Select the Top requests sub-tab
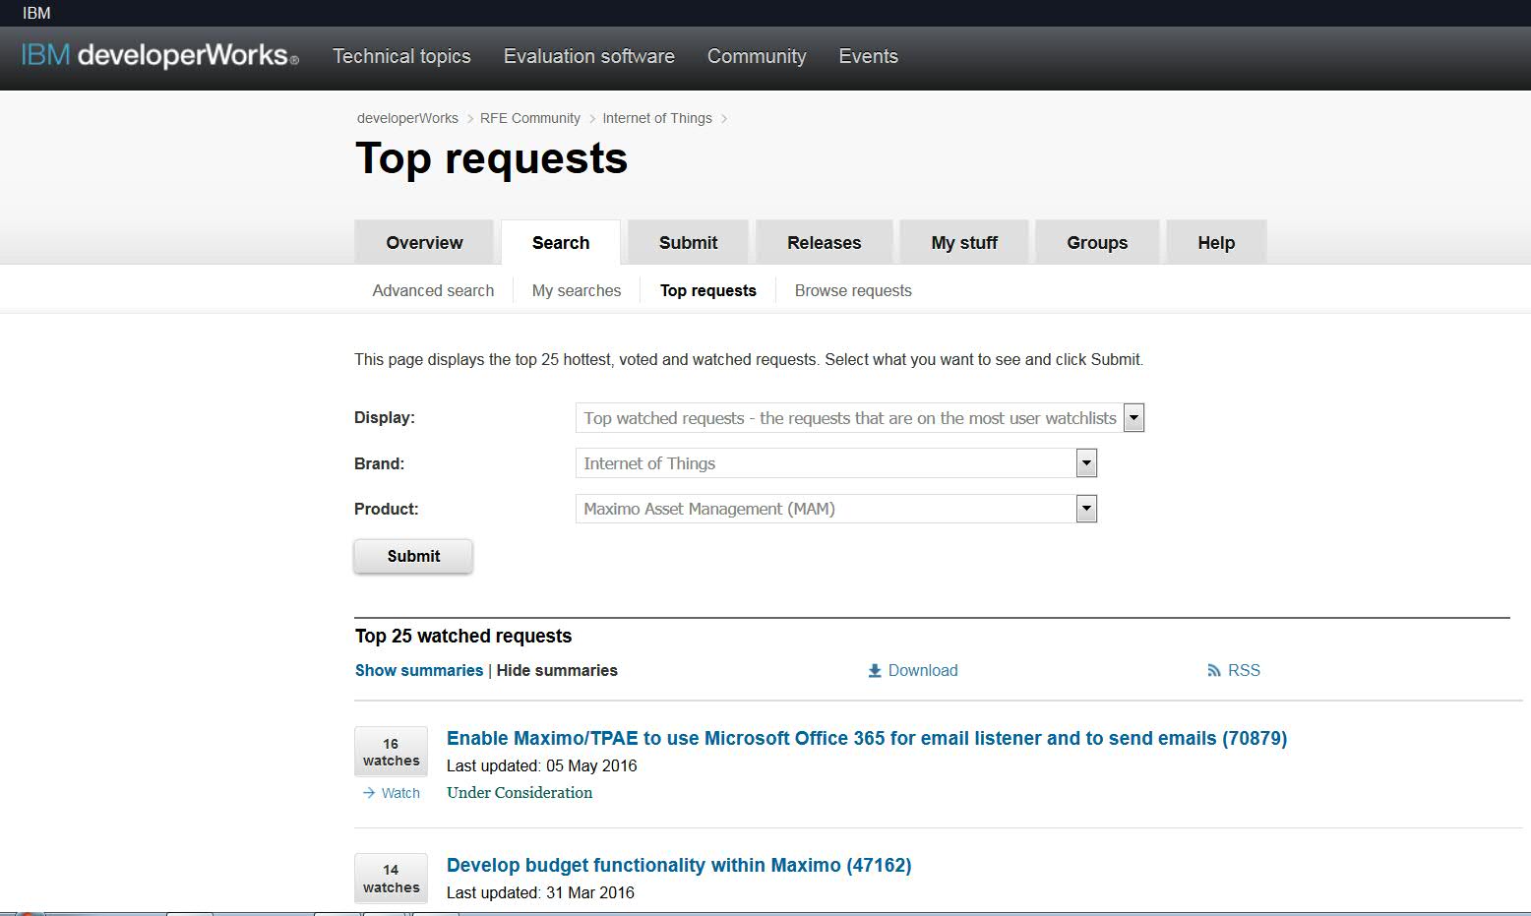This screenshot has height=916, width=1531. (708, 290)
